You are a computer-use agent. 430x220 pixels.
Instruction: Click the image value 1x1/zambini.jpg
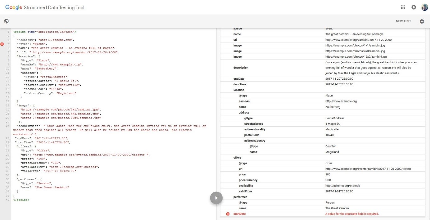(356, 45)
